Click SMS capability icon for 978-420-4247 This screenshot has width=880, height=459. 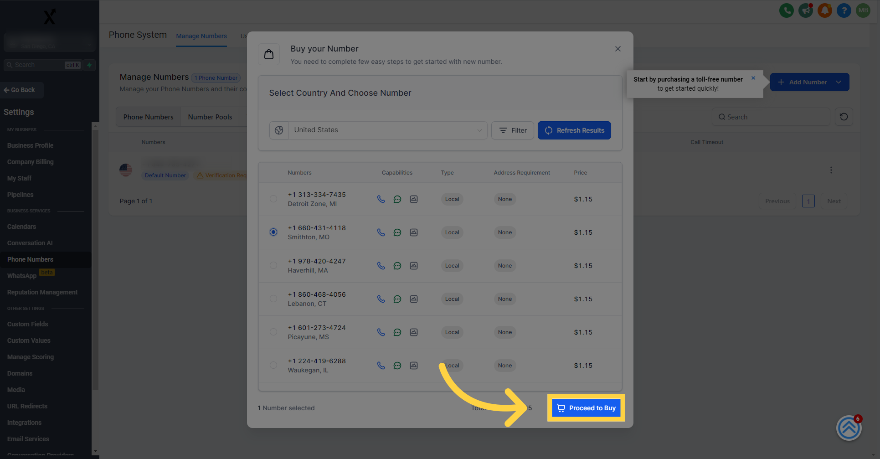click(x=397, y=266)
